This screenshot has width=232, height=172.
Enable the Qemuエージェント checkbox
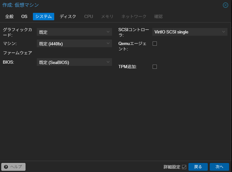pyautogui.click(x=155, y=44)
